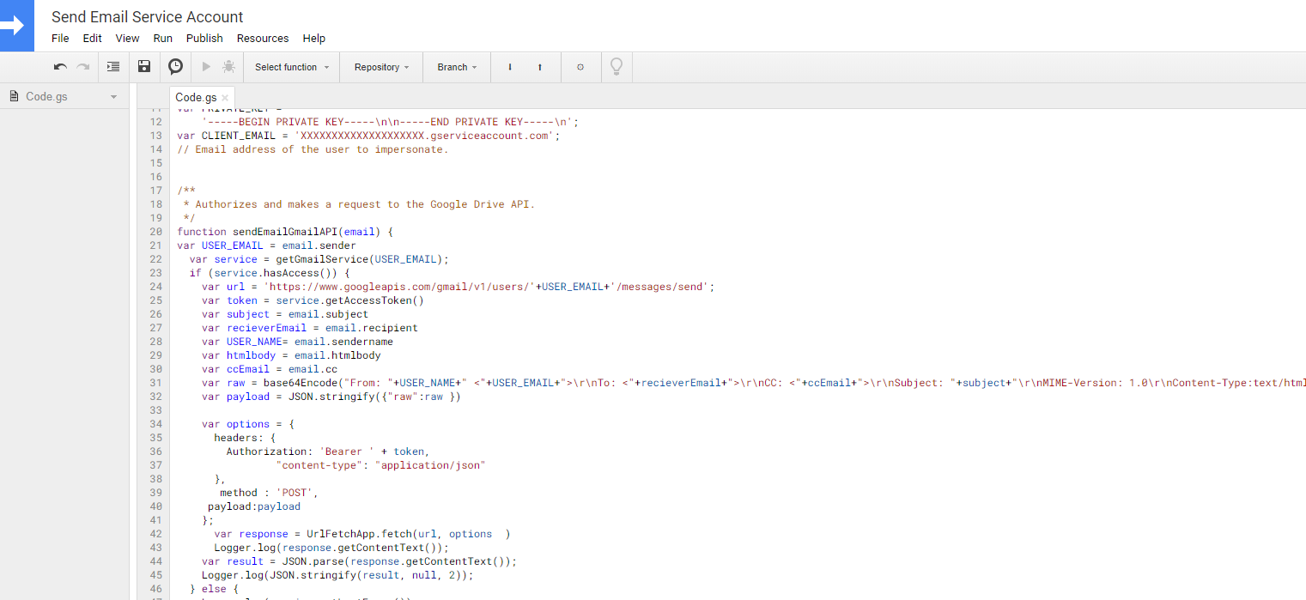Click the lightbulb icon in toolbar
This screenshot has width=1306, height=600.
click(616, 67)
